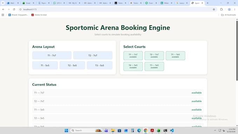The height and width of the screenshot is (134, 238).
Task: Open the browser extensions puzzle icon
Action: click(x=221, y=9)
